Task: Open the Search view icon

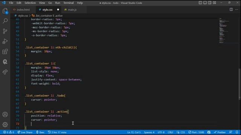Action: [5, 21]
